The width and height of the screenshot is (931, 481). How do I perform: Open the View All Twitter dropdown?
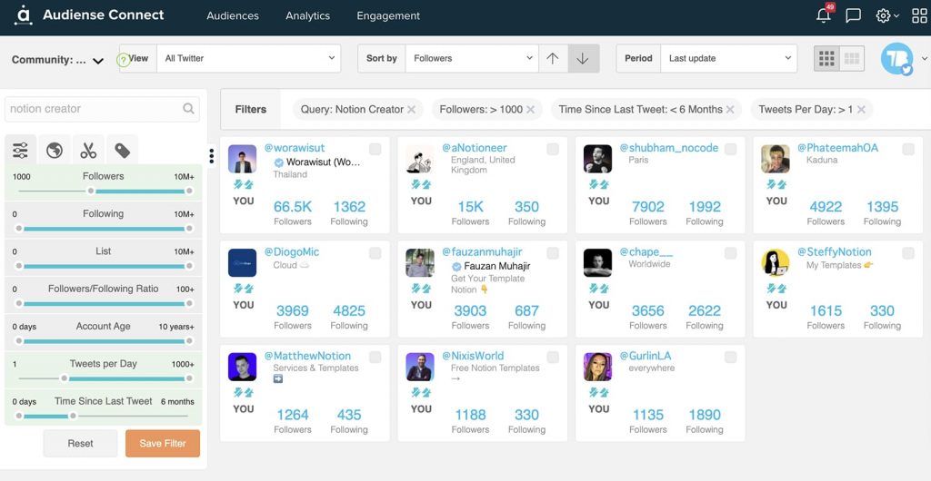pyautogui.click(x=249, y=58)
